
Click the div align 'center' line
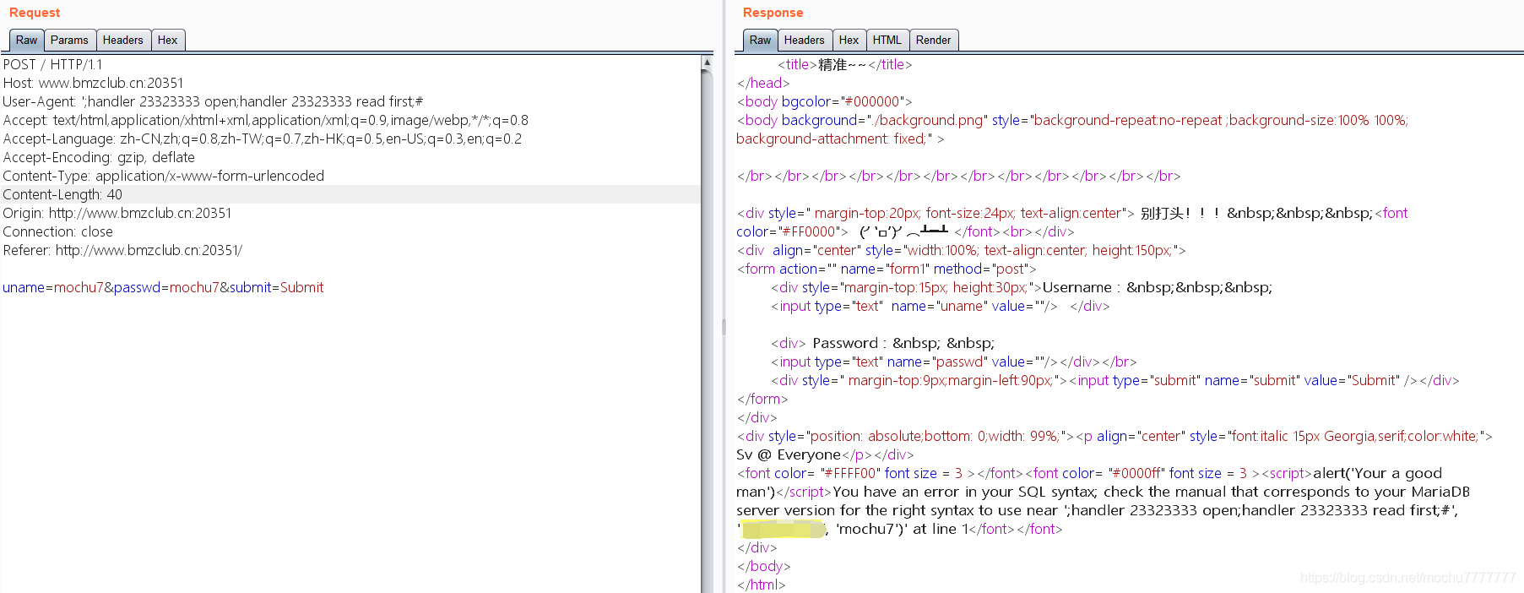(x=962, y=250)
